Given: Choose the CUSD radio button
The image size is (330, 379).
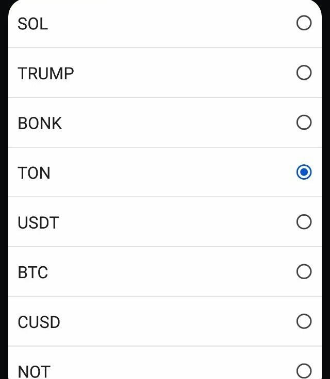Looking at the screenshot, I should 304,321.
